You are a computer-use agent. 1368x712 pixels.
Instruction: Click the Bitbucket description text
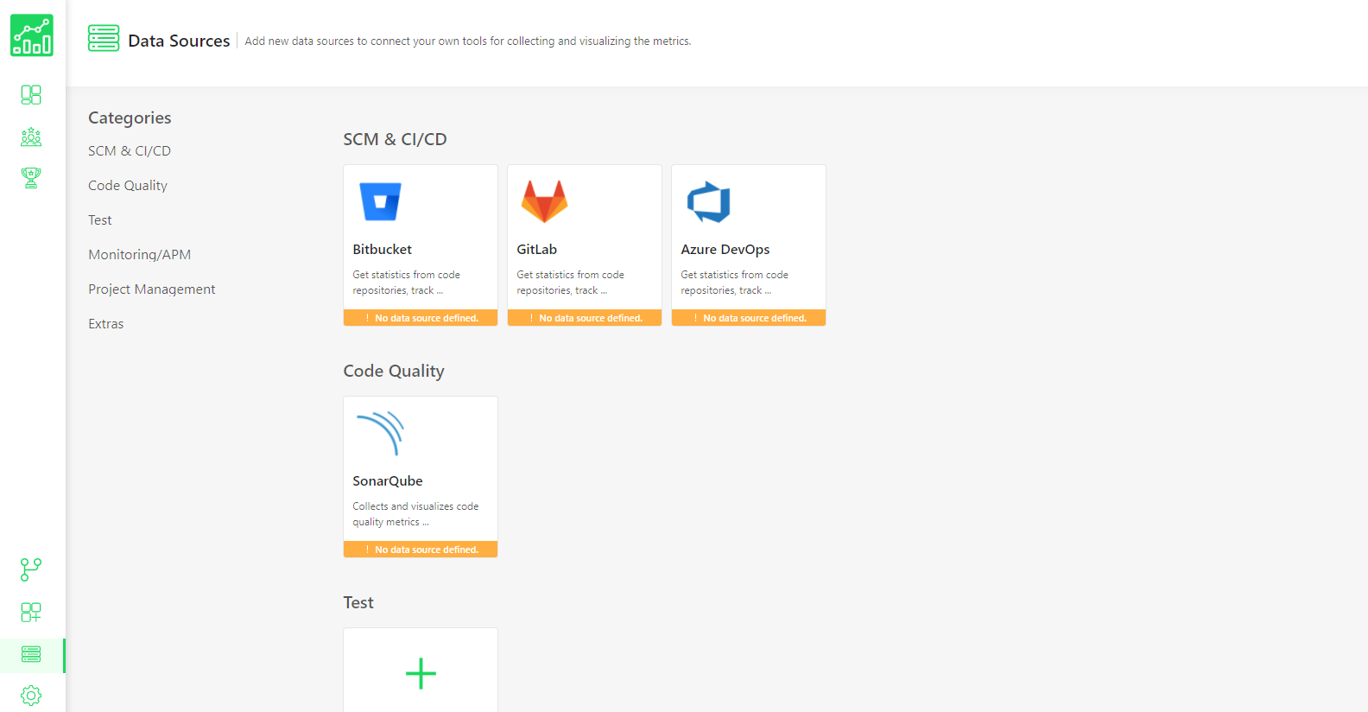407,283
